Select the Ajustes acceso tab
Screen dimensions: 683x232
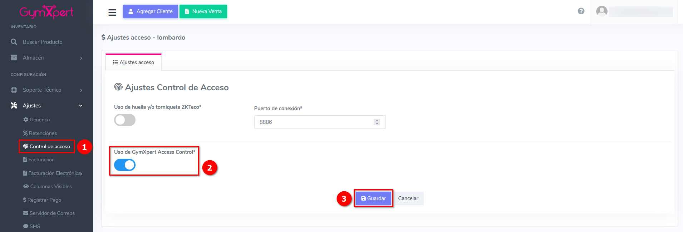pyautogui.click(x=133, y=62)
